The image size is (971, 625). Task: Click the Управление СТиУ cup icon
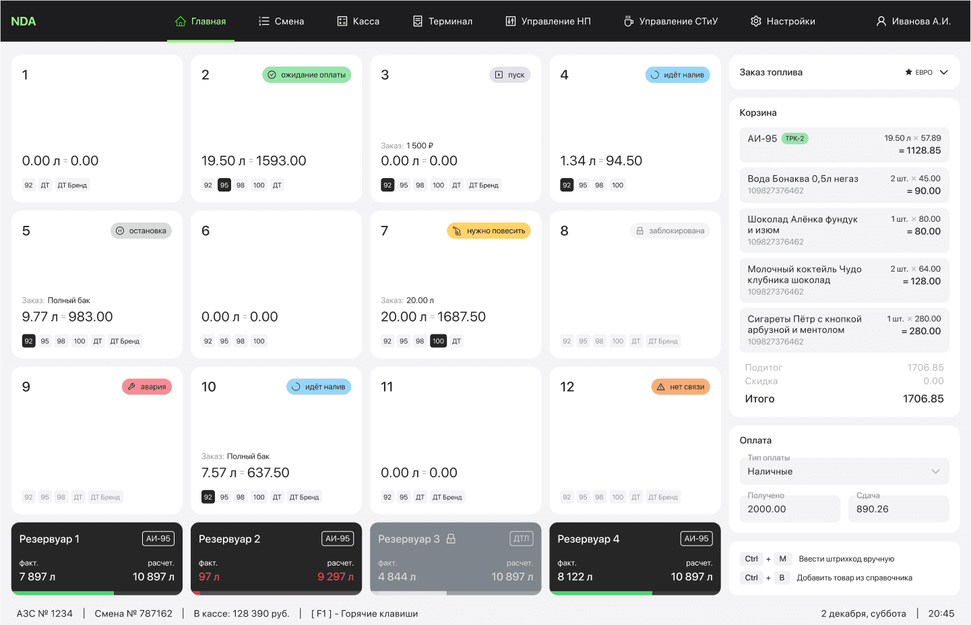(629, 21)
